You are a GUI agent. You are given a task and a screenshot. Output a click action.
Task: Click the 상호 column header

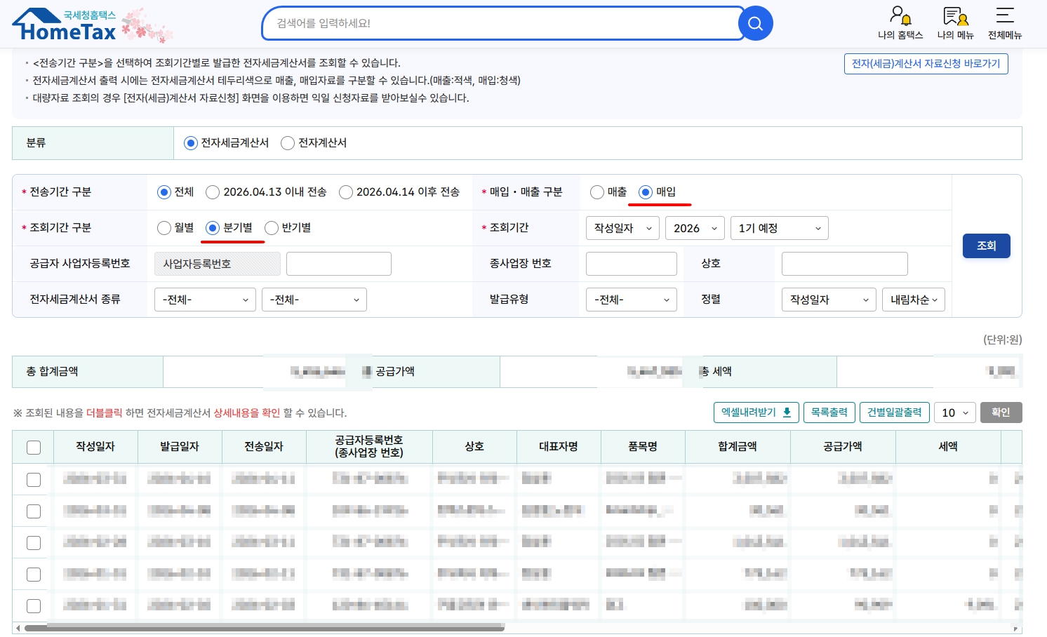point(474,447)
